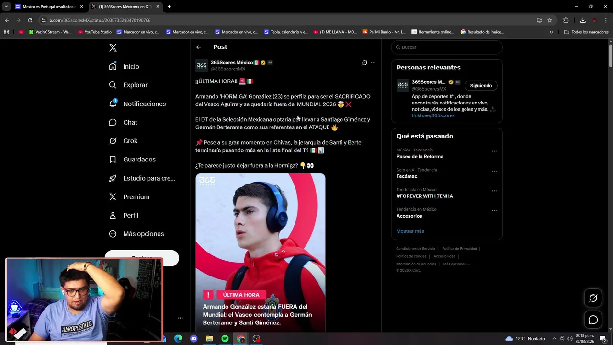Open a new browser tab
613x345 pixels.
coord(169,7)
